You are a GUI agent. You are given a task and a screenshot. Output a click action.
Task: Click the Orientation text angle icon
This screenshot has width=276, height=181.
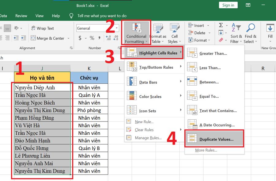click(16, 28)
